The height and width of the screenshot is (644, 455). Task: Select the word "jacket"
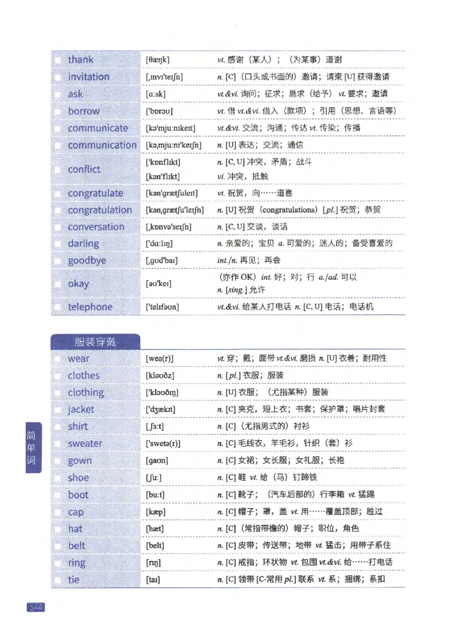(x=80, y=409)
